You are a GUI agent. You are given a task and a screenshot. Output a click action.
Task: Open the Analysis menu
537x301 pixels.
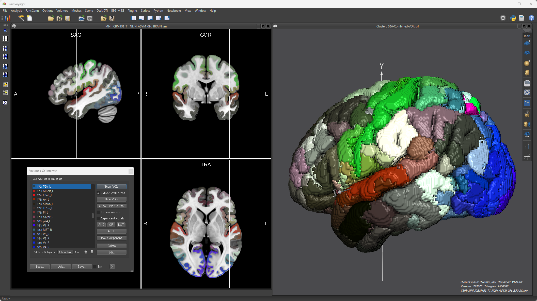(x=16, y=11)
